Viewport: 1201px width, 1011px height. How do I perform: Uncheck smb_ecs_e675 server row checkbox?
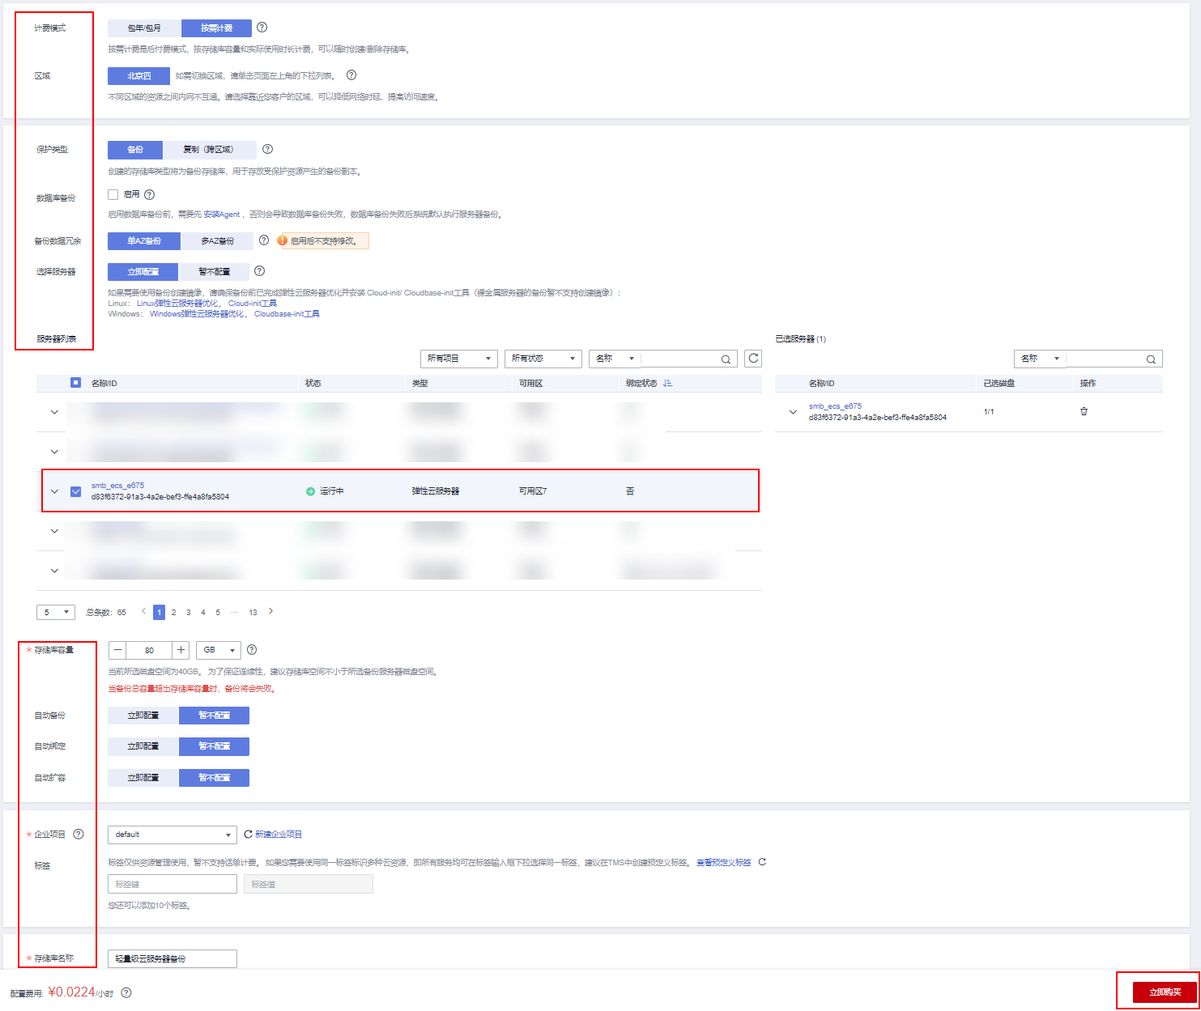pos(76,491)
